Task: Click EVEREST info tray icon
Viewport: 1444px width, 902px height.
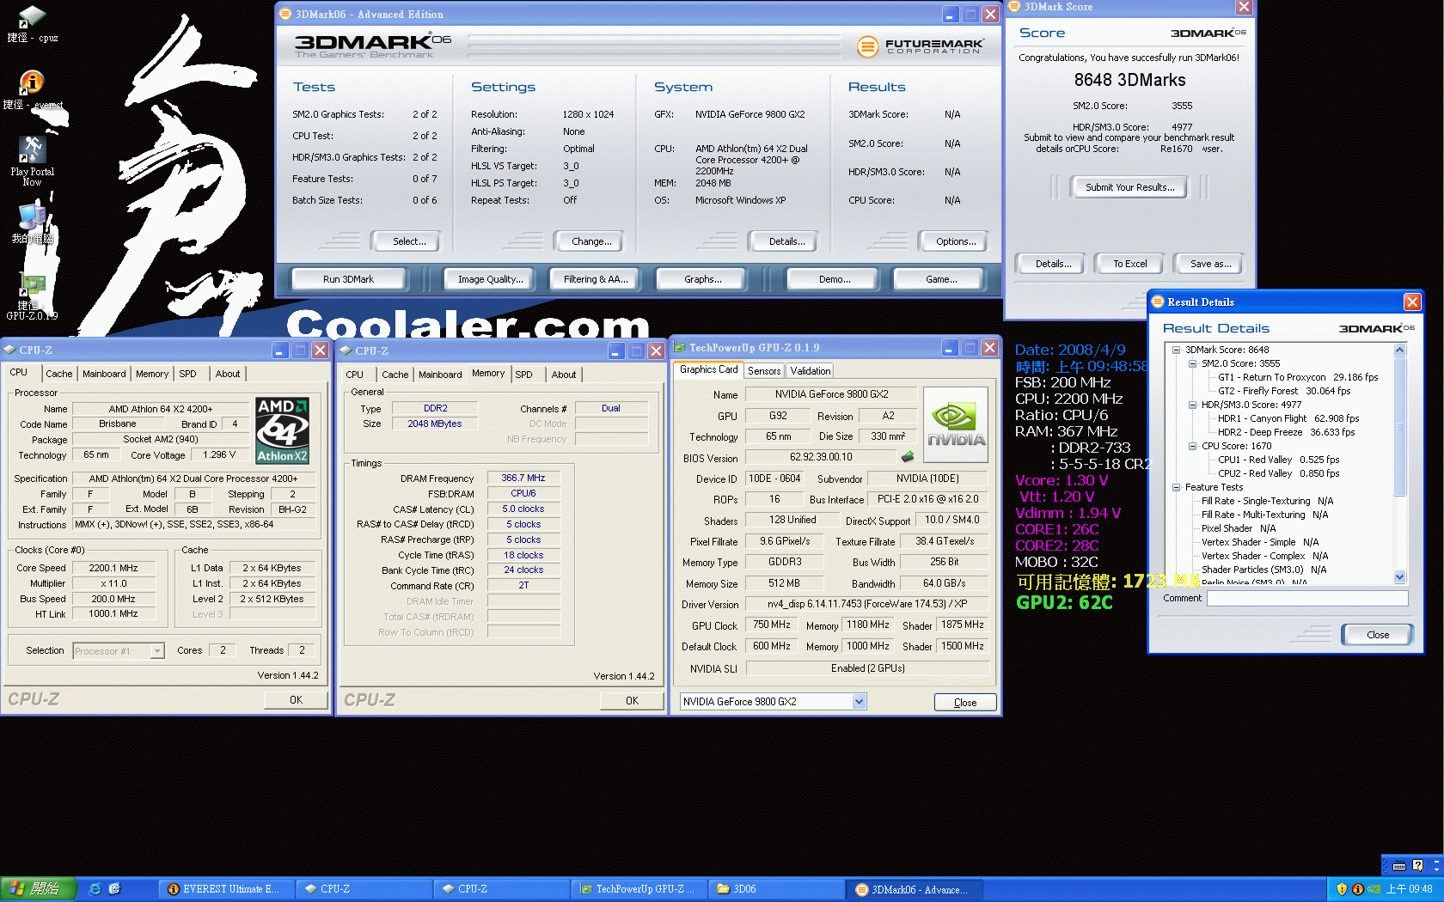Action: 1357,889
